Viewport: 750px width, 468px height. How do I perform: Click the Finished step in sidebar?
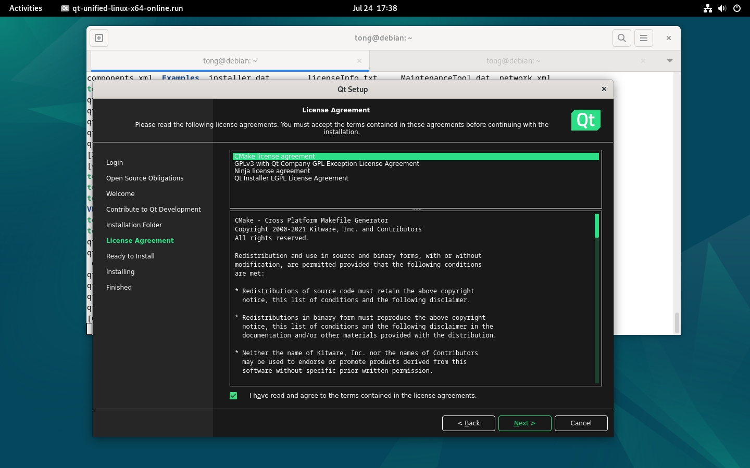point(119,288)
